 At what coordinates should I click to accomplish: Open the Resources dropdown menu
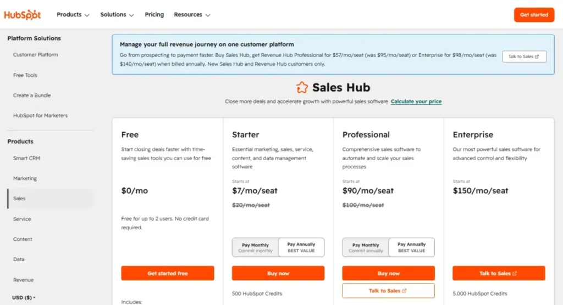(192, 15)
